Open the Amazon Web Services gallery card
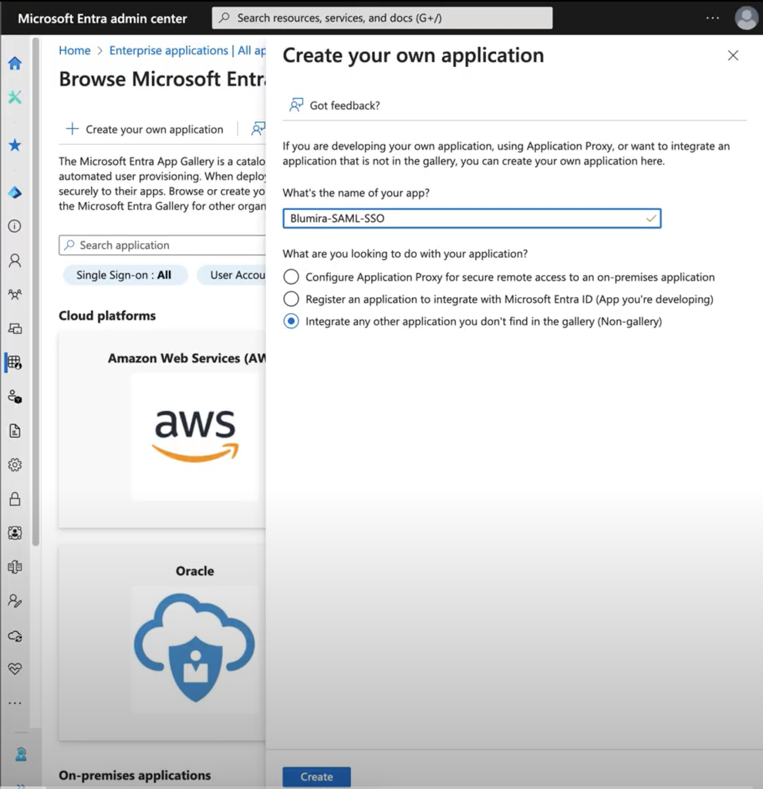763x789 pixels. point(162,429)
